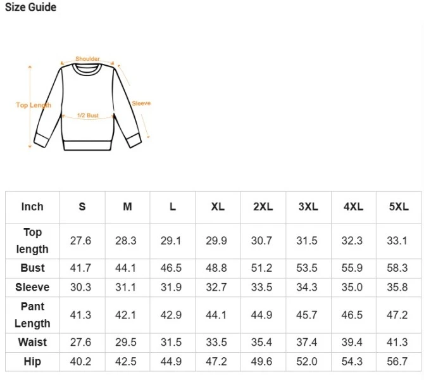
Task: Click the Sleeve row label in the table
Action: 32,287
